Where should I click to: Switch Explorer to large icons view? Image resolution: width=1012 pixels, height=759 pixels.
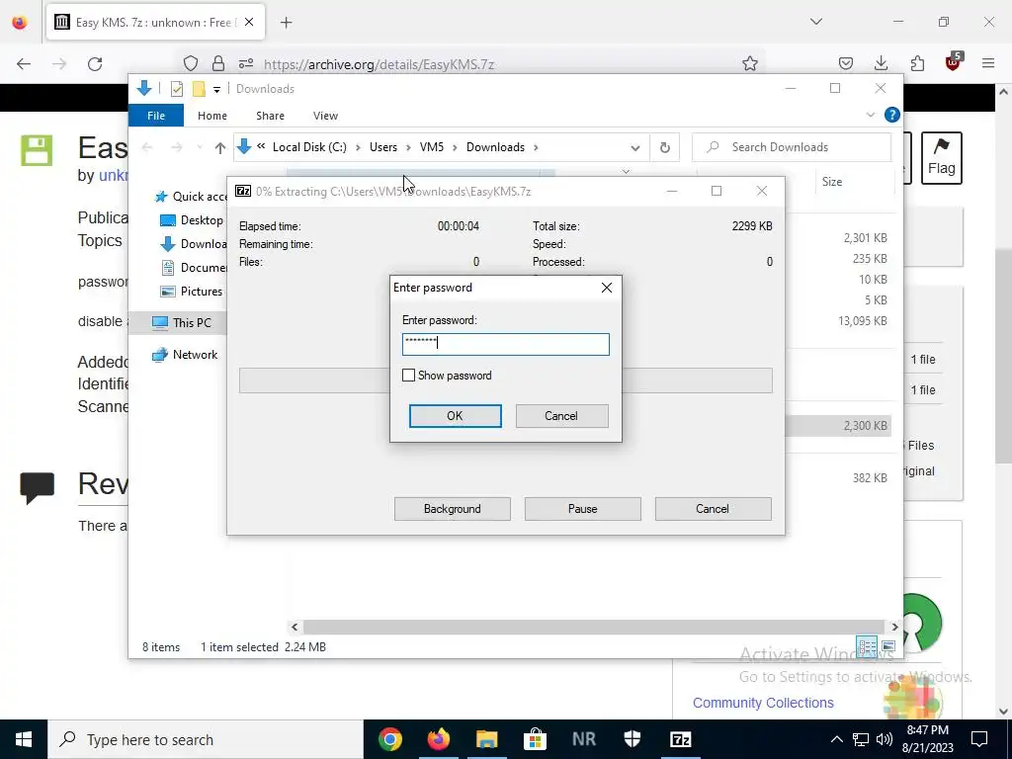pos(888,646)
